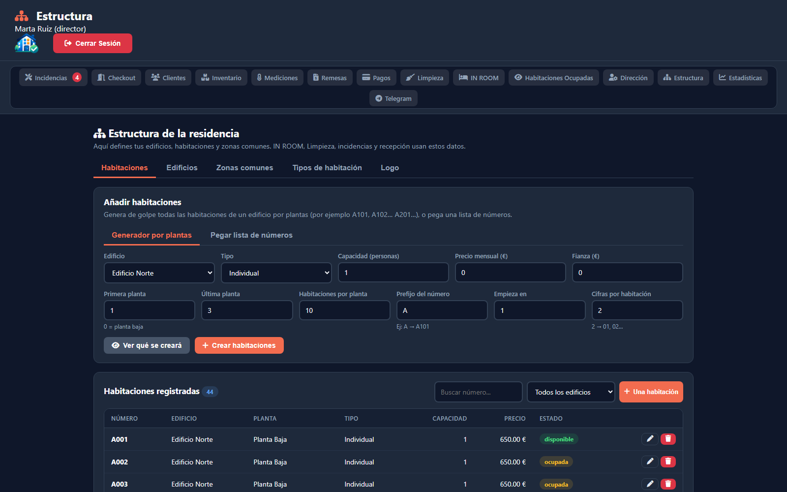Open the Estadísticas section
Viewport: 787px width, 492px height.
740,78
